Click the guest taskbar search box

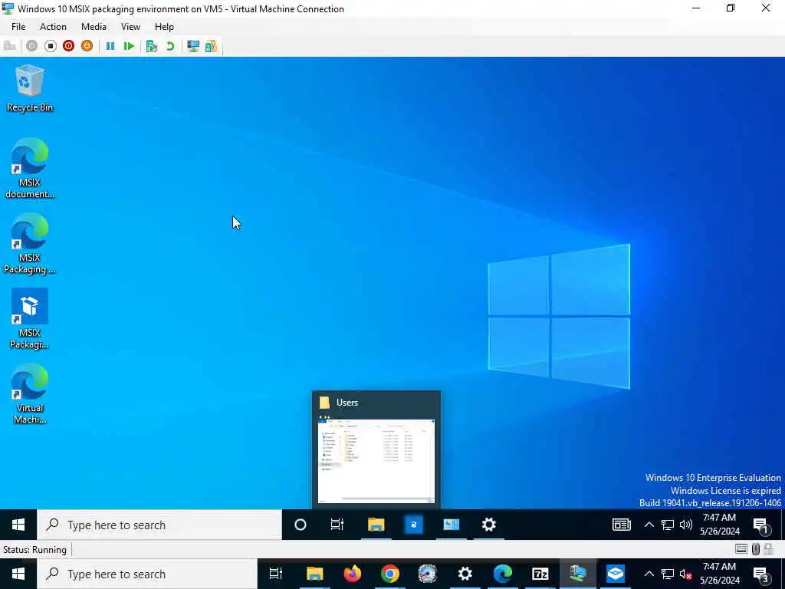coord(159,525)
